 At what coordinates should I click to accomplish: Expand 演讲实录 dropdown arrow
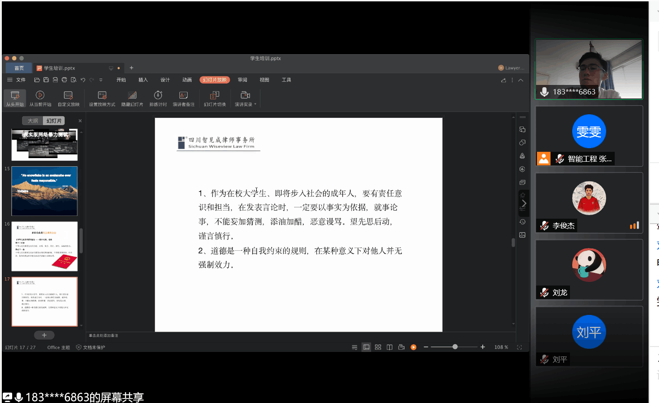tap(255, 104)
